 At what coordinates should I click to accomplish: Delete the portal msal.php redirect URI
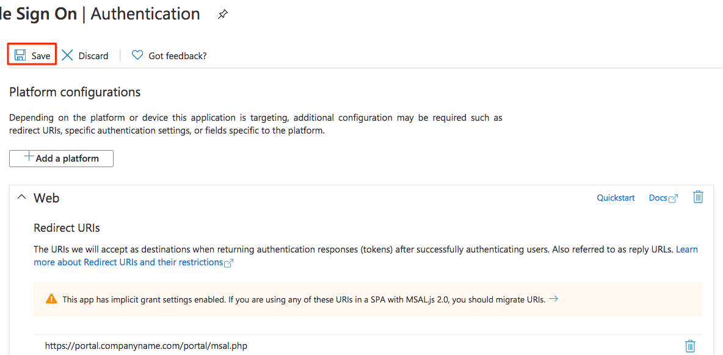690,346
